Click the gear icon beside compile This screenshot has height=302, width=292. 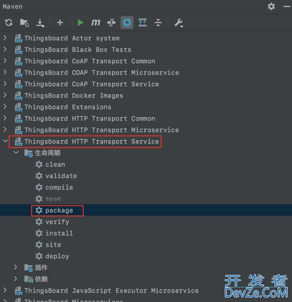(x=39, y=187)
